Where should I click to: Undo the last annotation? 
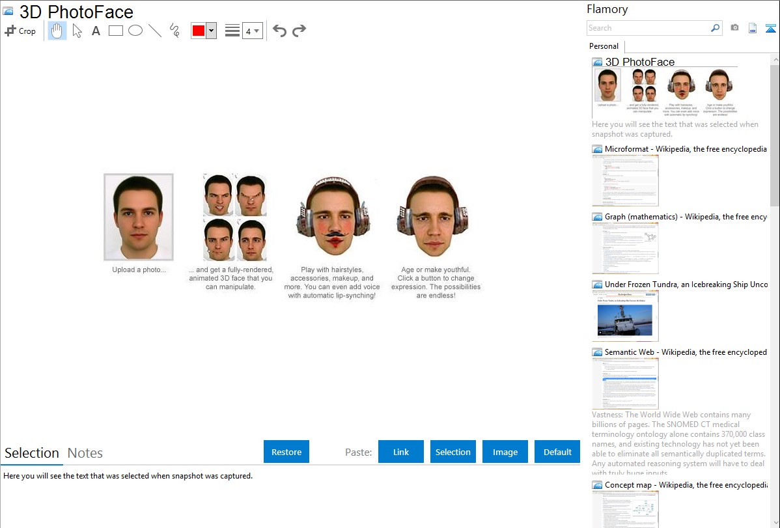(x=279, y=31)
